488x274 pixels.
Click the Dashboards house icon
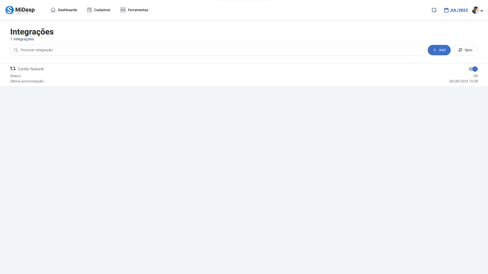coord(53,10)
